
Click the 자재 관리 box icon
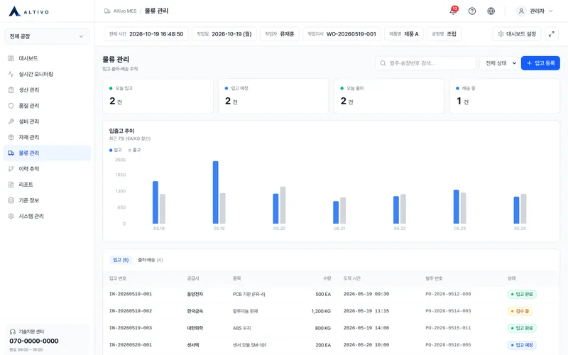tap(11, 137)
